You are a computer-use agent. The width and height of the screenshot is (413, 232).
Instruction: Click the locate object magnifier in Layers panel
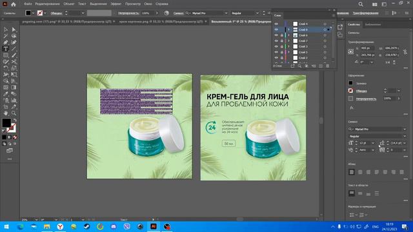299,66
